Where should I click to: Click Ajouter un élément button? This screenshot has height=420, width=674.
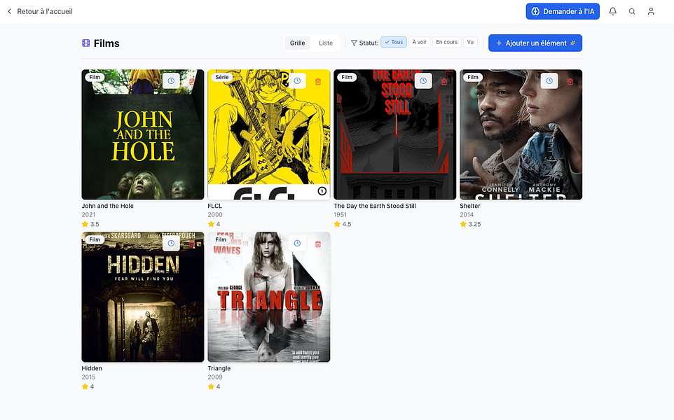535,43
